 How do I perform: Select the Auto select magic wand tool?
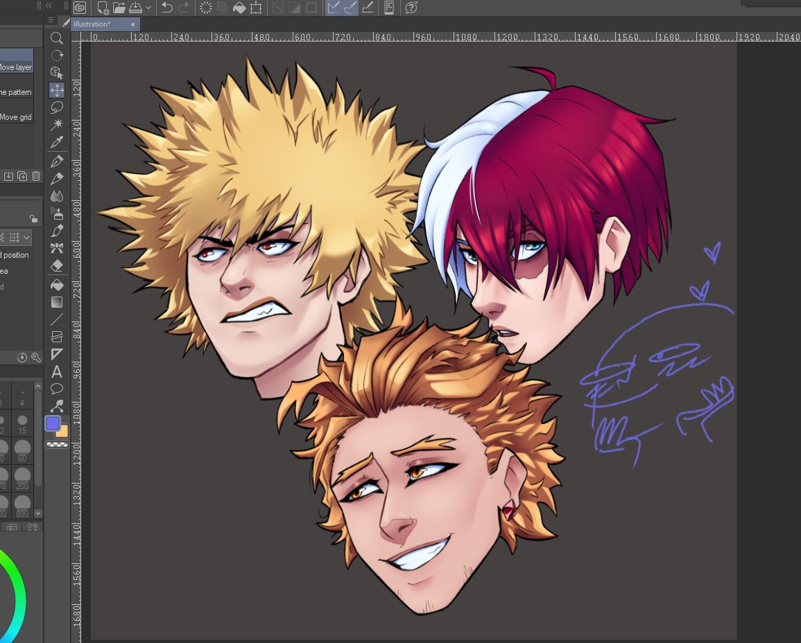click(x=57, y=125)
